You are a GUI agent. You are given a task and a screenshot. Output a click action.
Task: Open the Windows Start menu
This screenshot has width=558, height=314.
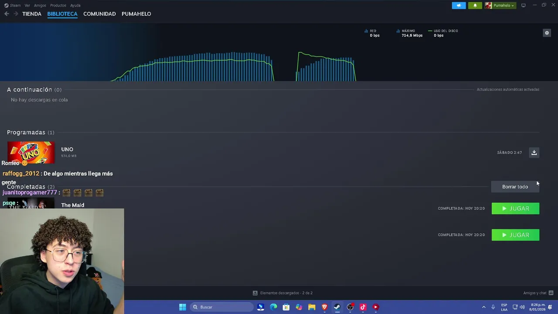click(x=183, y=307)
